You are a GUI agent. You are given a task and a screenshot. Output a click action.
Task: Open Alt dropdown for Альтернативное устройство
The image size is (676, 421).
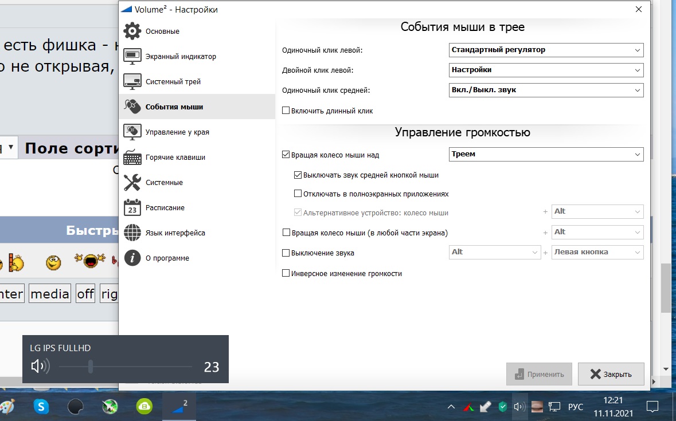(x=597, y=211)
